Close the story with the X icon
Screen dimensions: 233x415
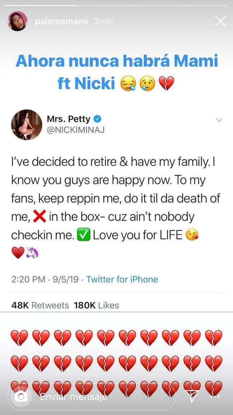tap(220, 21)
